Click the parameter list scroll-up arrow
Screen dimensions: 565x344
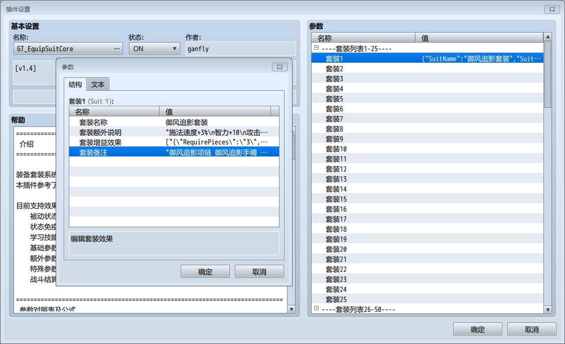pyautogui.click(x=548, y=37)
